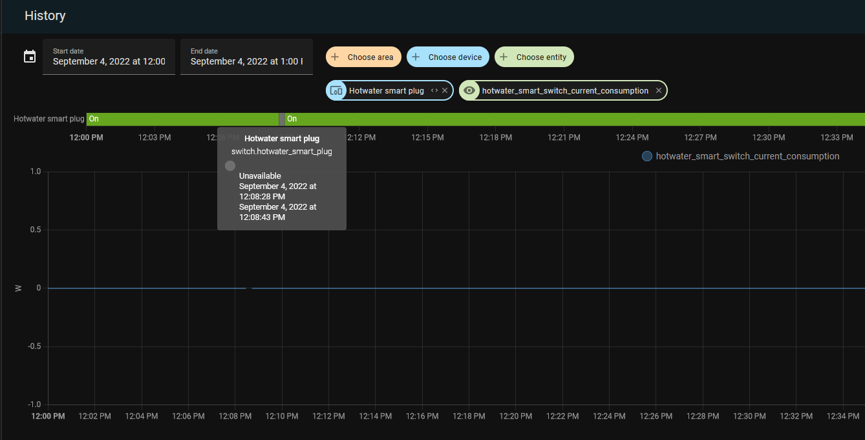Click the plus icon on Choose entity
This screenshot has height=440, width=865.
coord(504,57)
